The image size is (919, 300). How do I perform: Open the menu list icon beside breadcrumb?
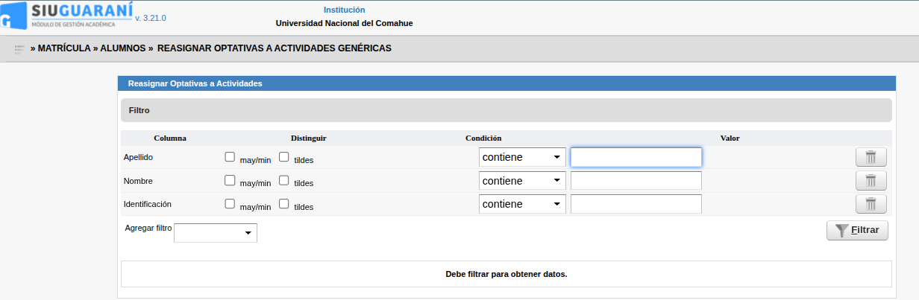point(19,48)
